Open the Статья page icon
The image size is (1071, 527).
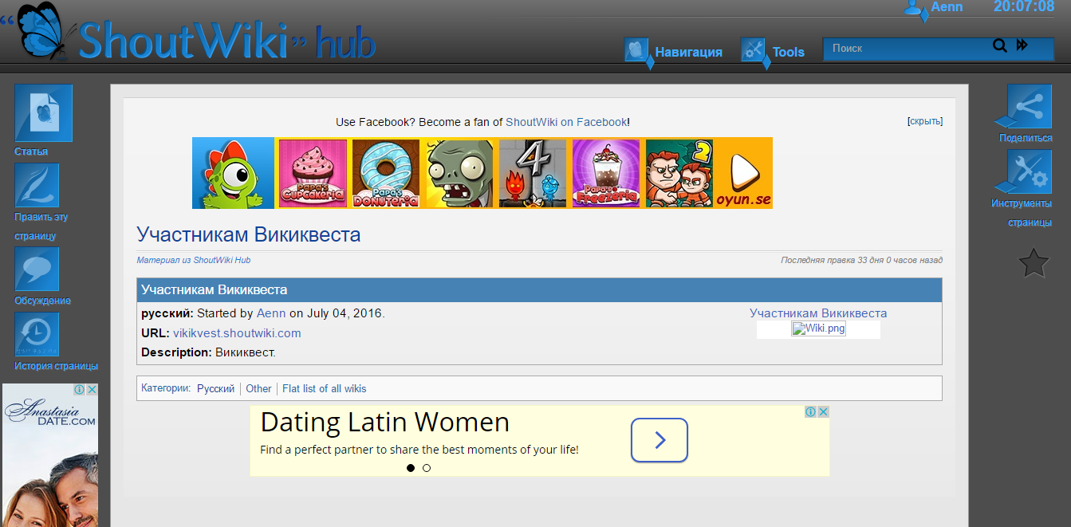pos(44,113)
